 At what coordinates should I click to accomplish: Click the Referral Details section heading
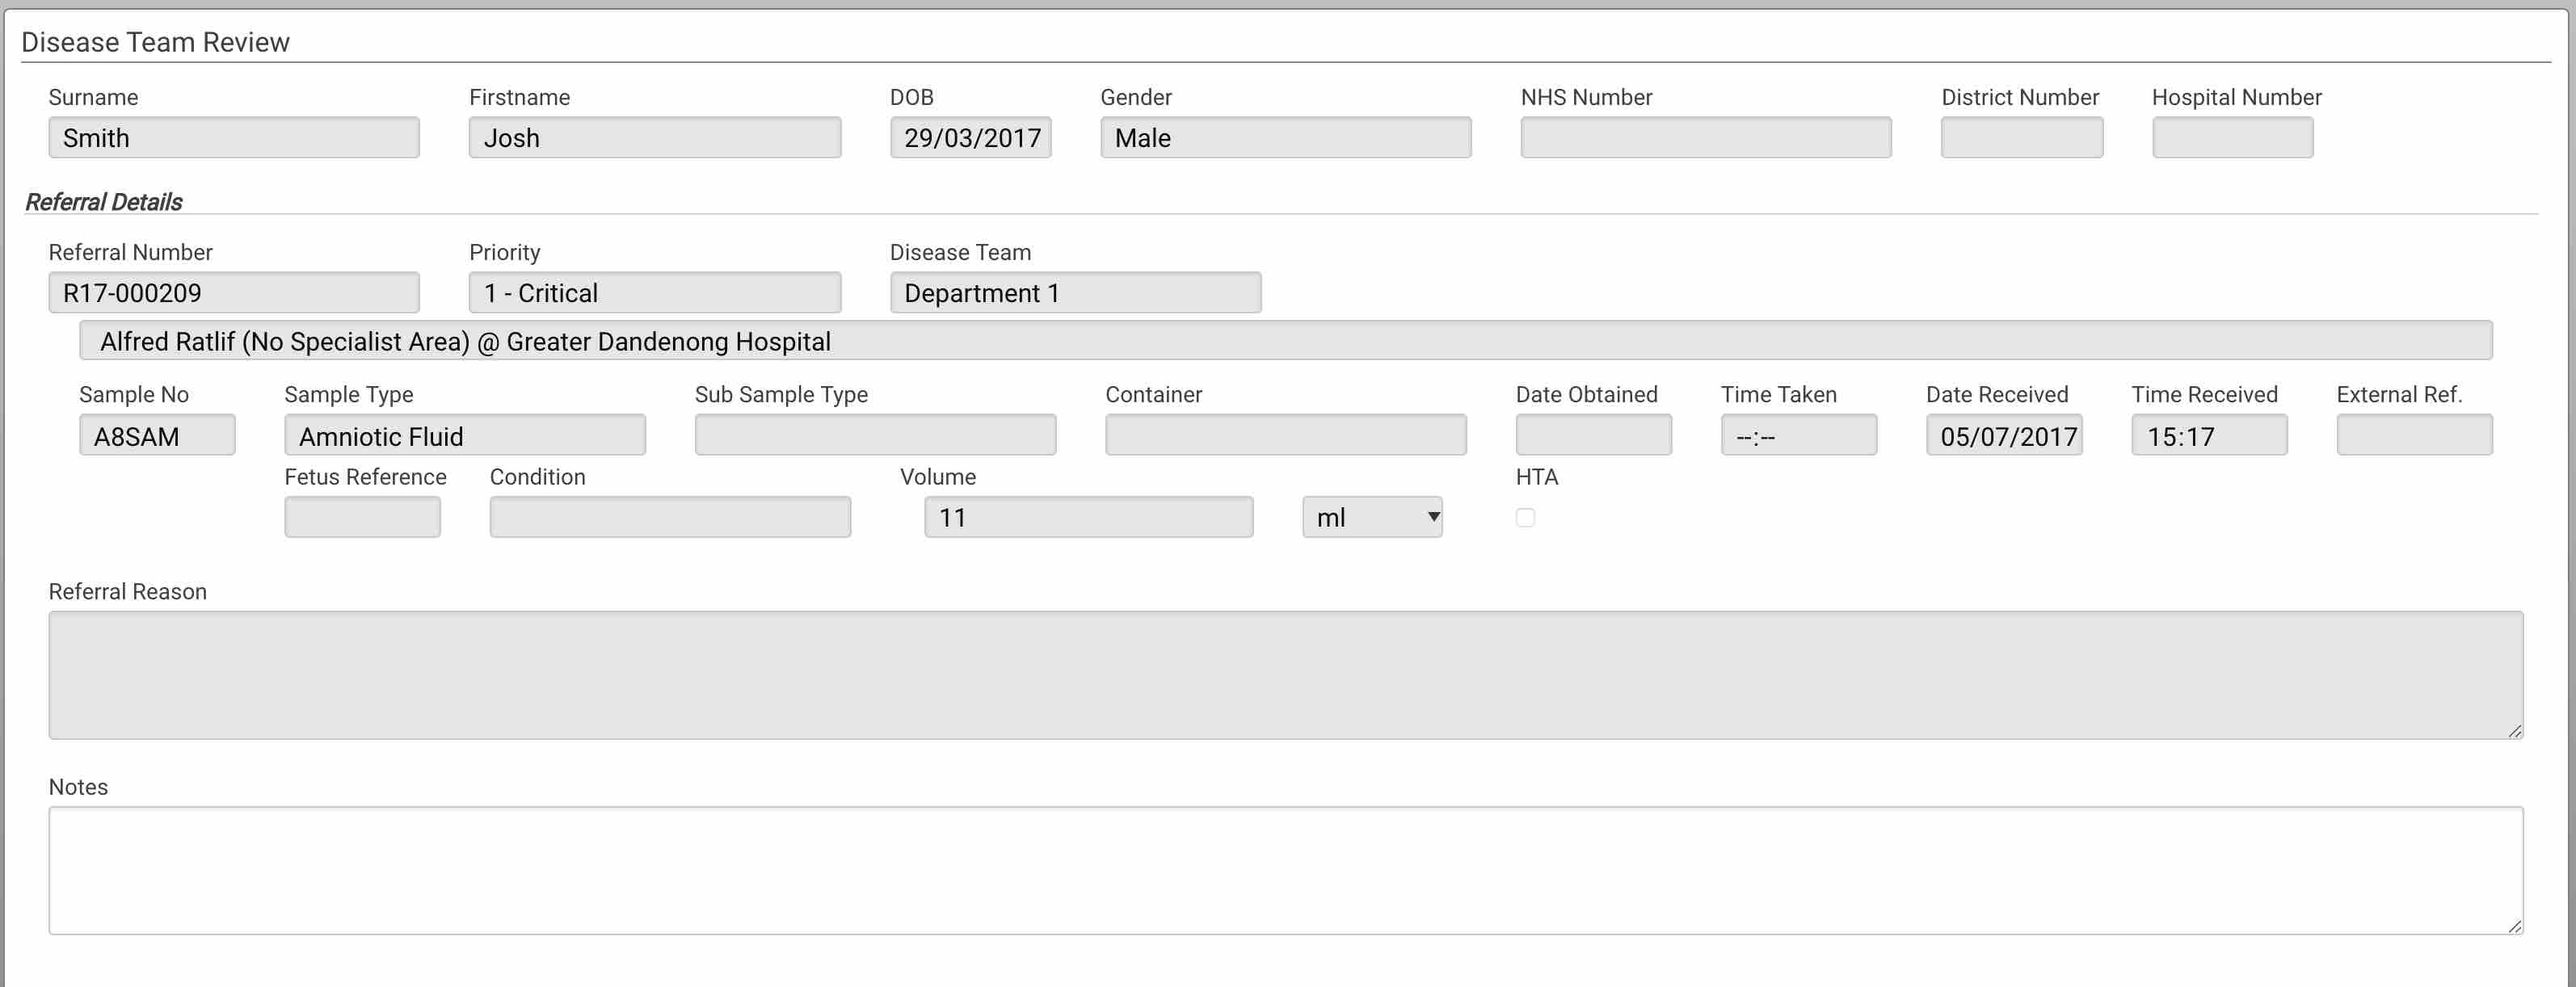pyautogui.click(x=104, y=202)
